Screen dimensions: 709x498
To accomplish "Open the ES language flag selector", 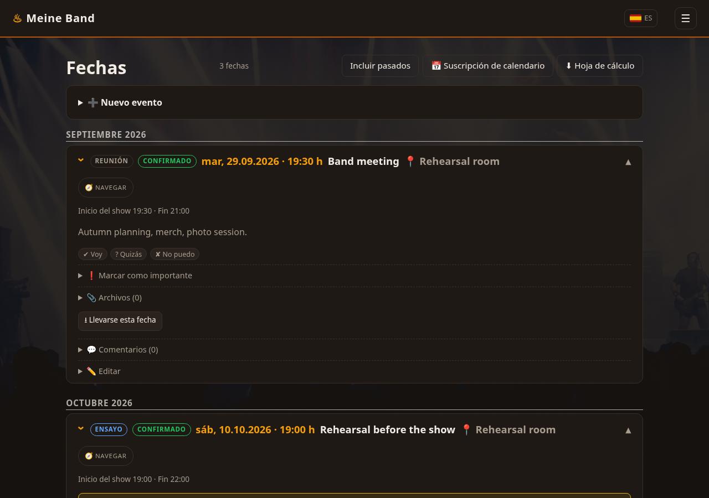I will click(641, 18).
